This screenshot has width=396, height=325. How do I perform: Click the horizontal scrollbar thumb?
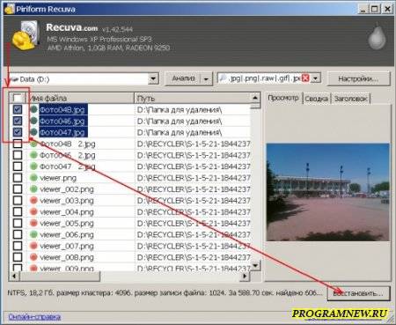click(60, 276)
